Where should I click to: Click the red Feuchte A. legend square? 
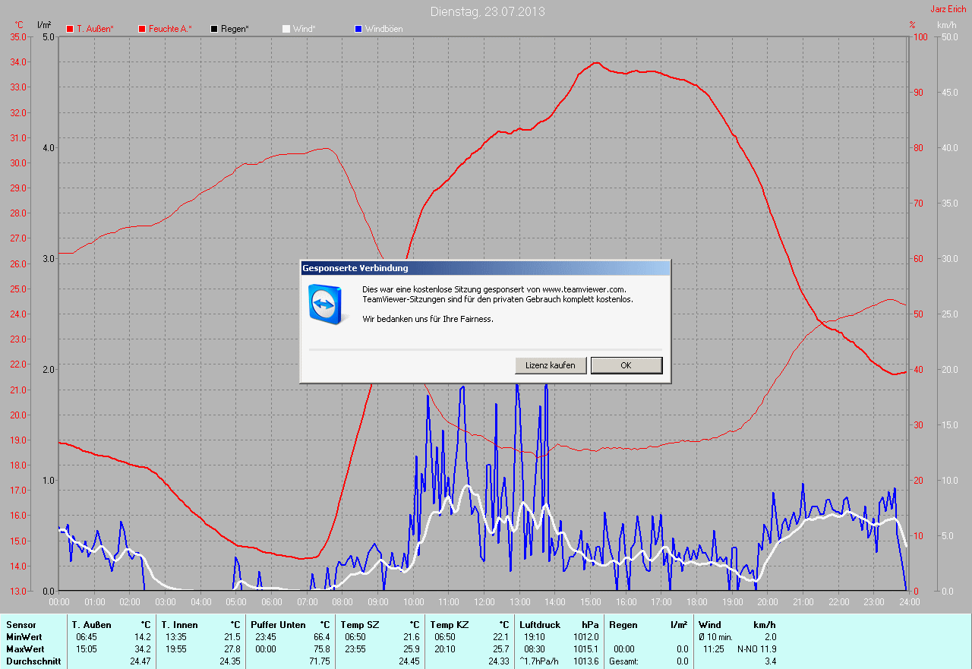pos(142,29)
